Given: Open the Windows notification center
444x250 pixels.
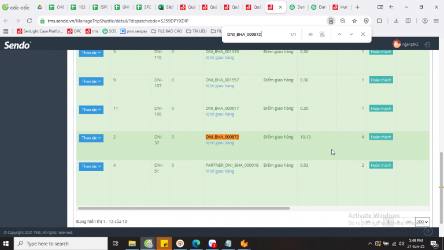Looking at the screenshot, I should click(434, 244).
